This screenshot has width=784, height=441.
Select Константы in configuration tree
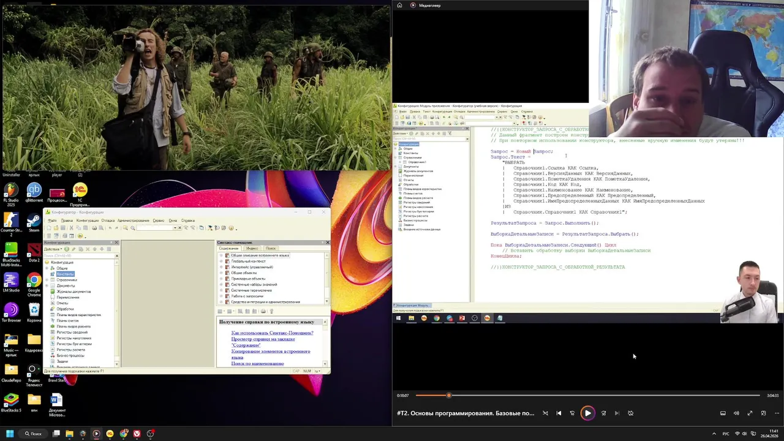66,274
